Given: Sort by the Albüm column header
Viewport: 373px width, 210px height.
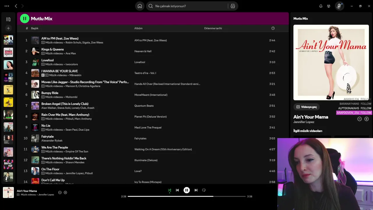Looking at the screenshot, I should [x=138, y=28].
